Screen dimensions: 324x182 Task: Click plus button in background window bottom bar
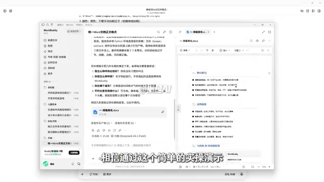82,174
